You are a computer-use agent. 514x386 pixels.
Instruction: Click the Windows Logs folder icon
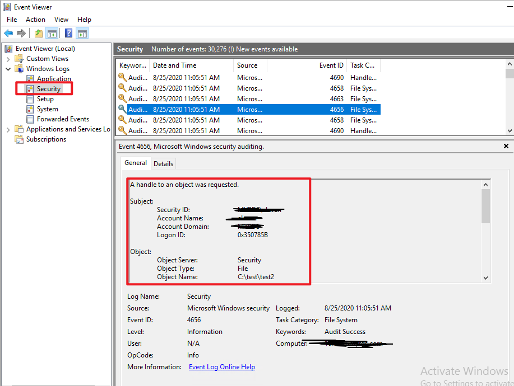pyautogui.click(x=20, y=69)
